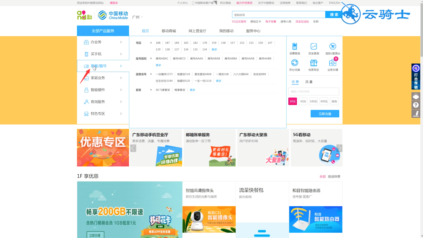The width and height of the screenshot is (423, 238).
Task: Switch to the 流量 recharge tab
Action: pyautogui.click(x=309, y=82)
